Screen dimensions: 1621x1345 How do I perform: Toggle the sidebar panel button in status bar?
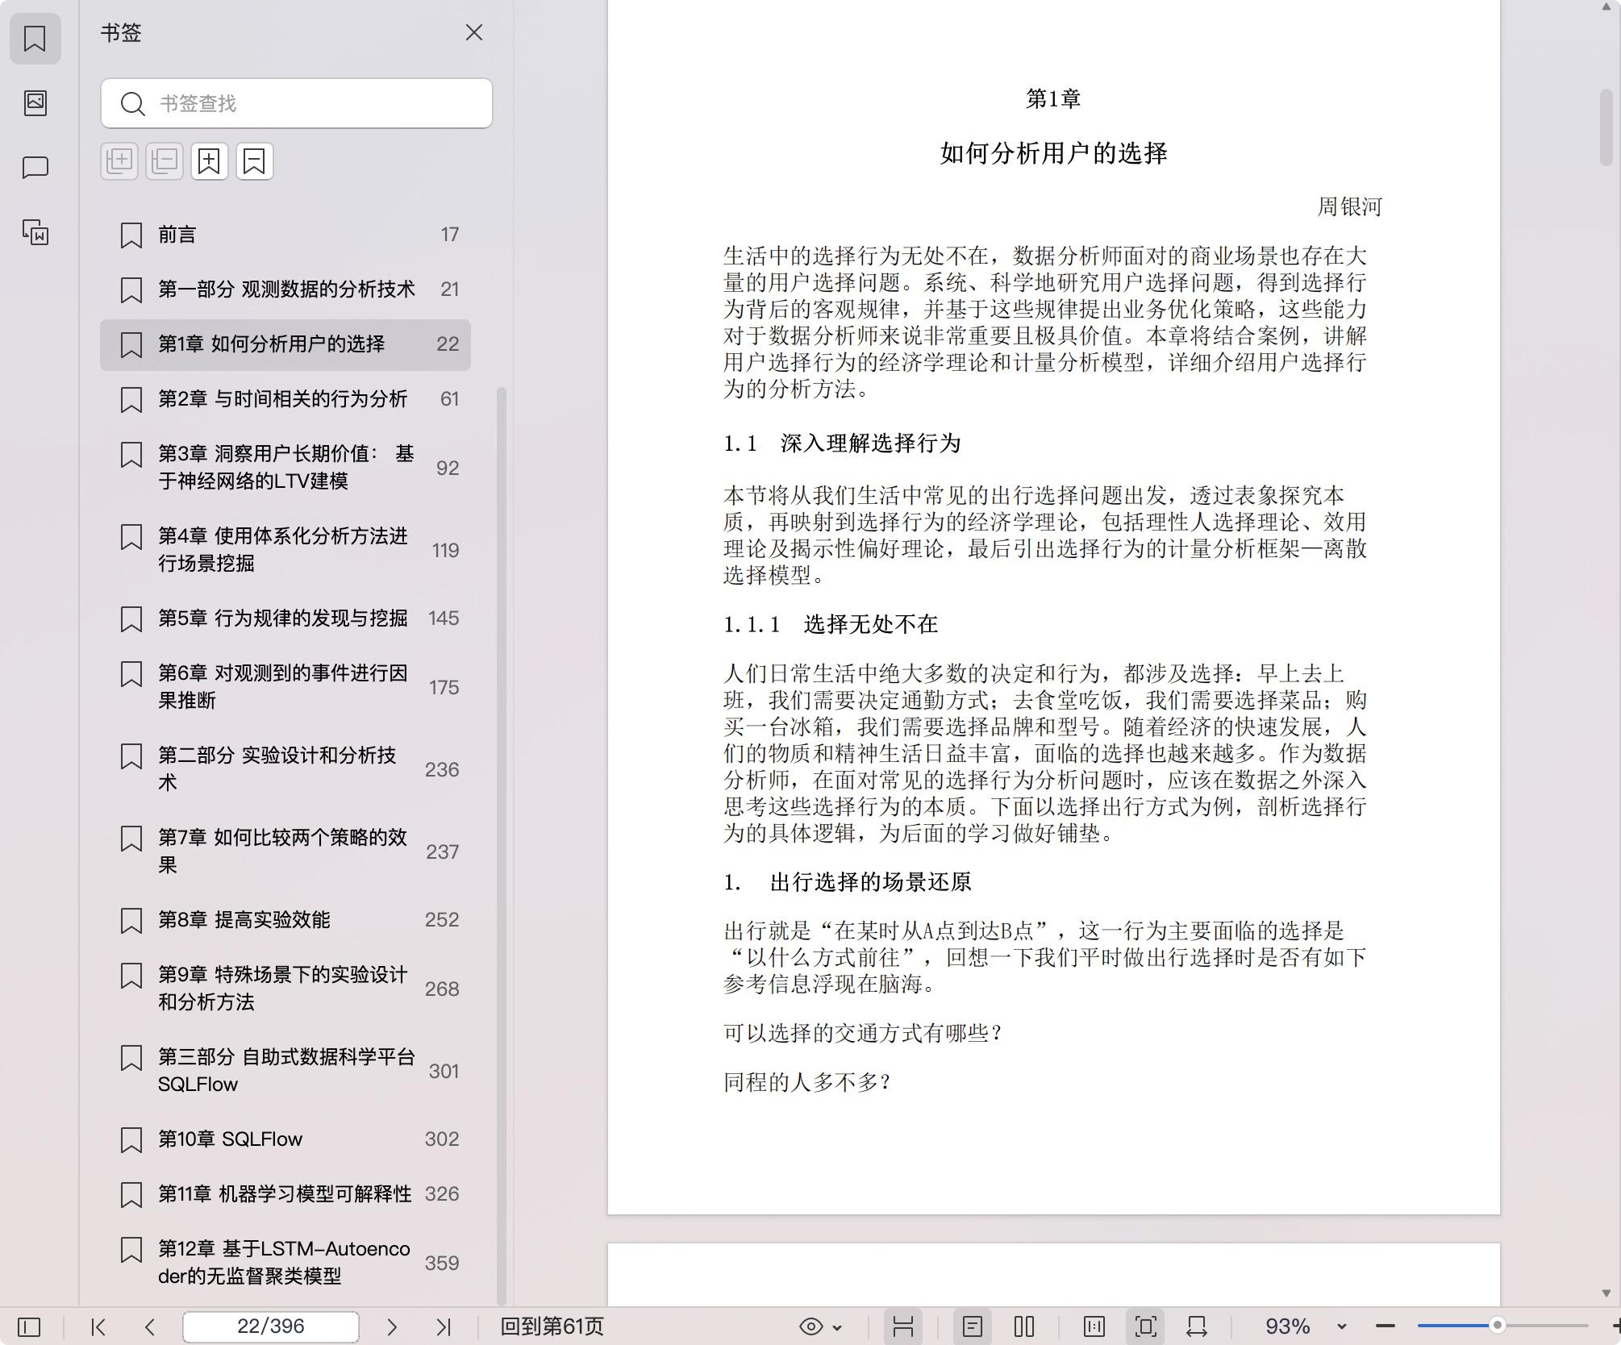[x=29, y=1327]
